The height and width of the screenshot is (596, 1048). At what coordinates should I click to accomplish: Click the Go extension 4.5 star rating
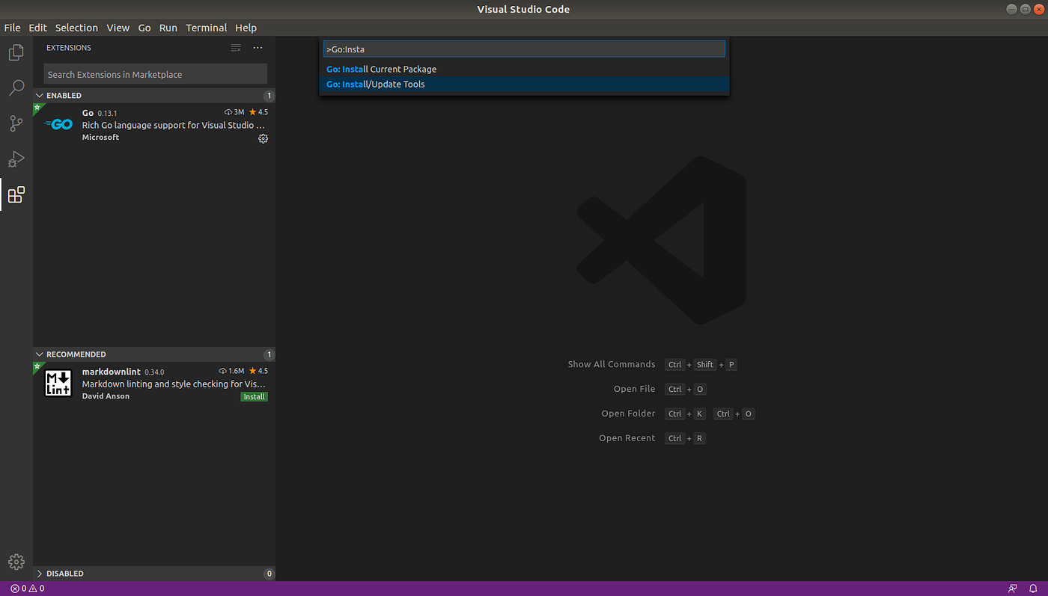tap(258, 112)
